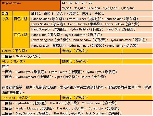The image size is (153, 116).
Task: Click the line 一回合：Hydro-Man（壯碩藍）
Action: pyautogui.click(x=59, y=103)
